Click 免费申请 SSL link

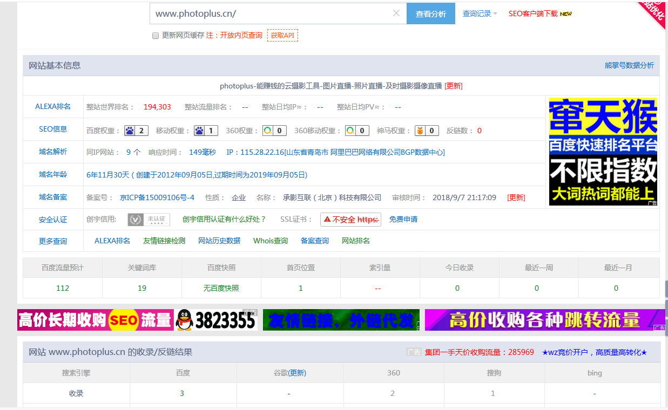403,219
